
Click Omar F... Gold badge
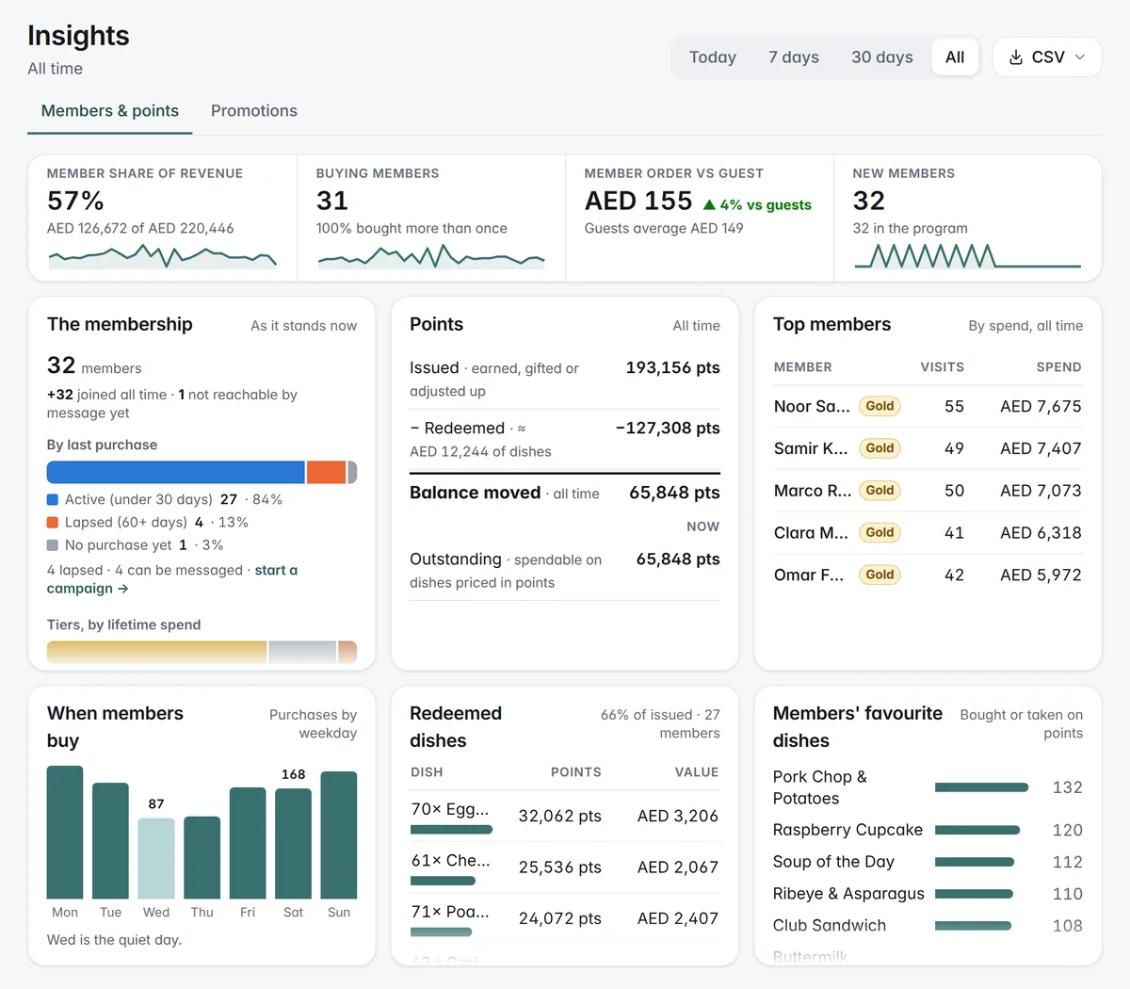(880, 575)
